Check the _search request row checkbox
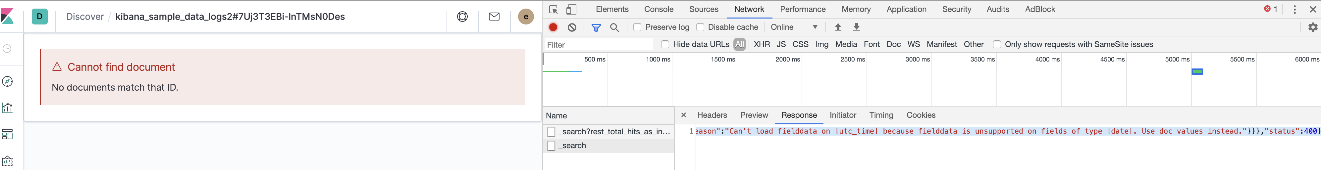1321x170 pixels. [551, 146]
